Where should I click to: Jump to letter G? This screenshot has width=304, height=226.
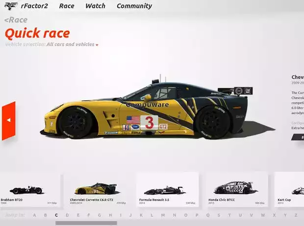[x=100, y=215]
